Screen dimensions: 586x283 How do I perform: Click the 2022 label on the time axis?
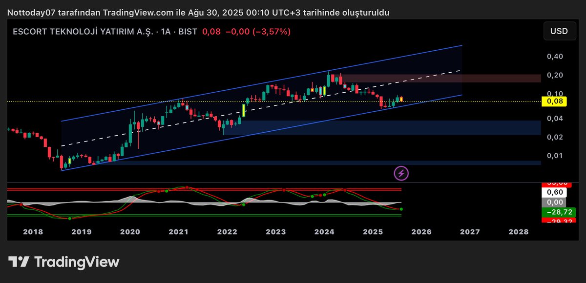[227, 232]
